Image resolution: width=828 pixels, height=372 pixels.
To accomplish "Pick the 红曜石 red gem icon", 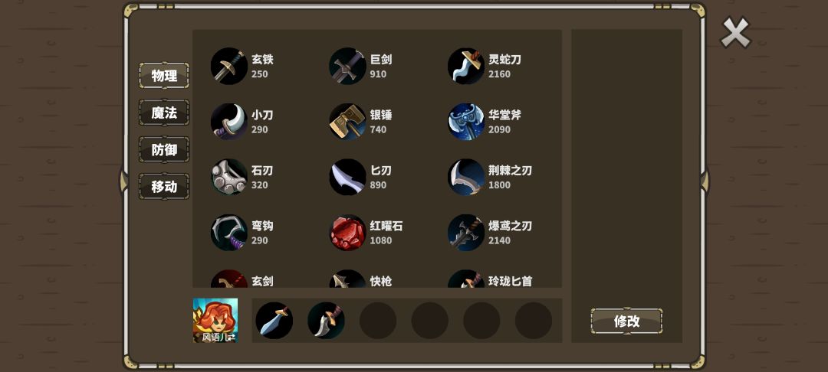I will (x=347, y=232).
